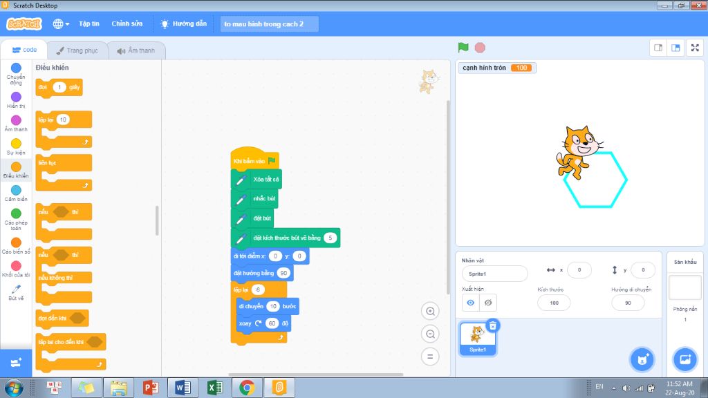This screenshot has width=708, height=398.
Task: Open the Tập tin menu
Action: click(x=89, y=24)
